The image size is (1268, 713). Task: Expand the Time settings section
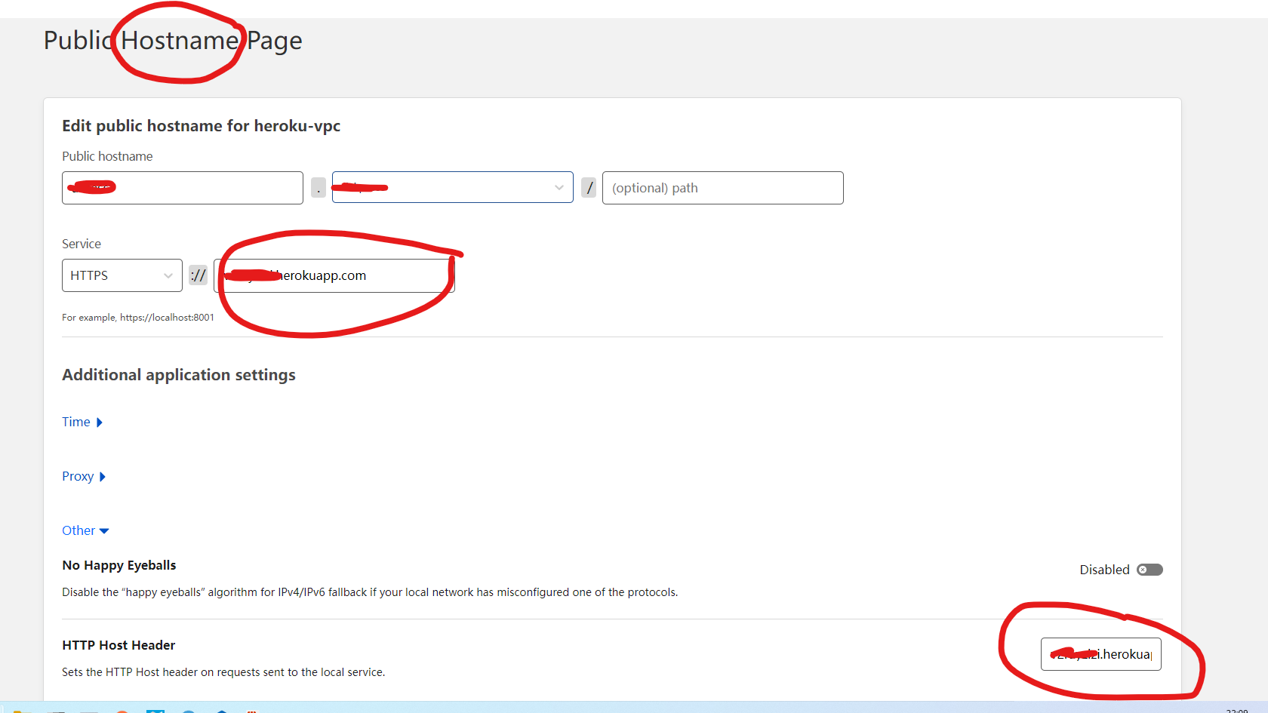click(82, 422)
